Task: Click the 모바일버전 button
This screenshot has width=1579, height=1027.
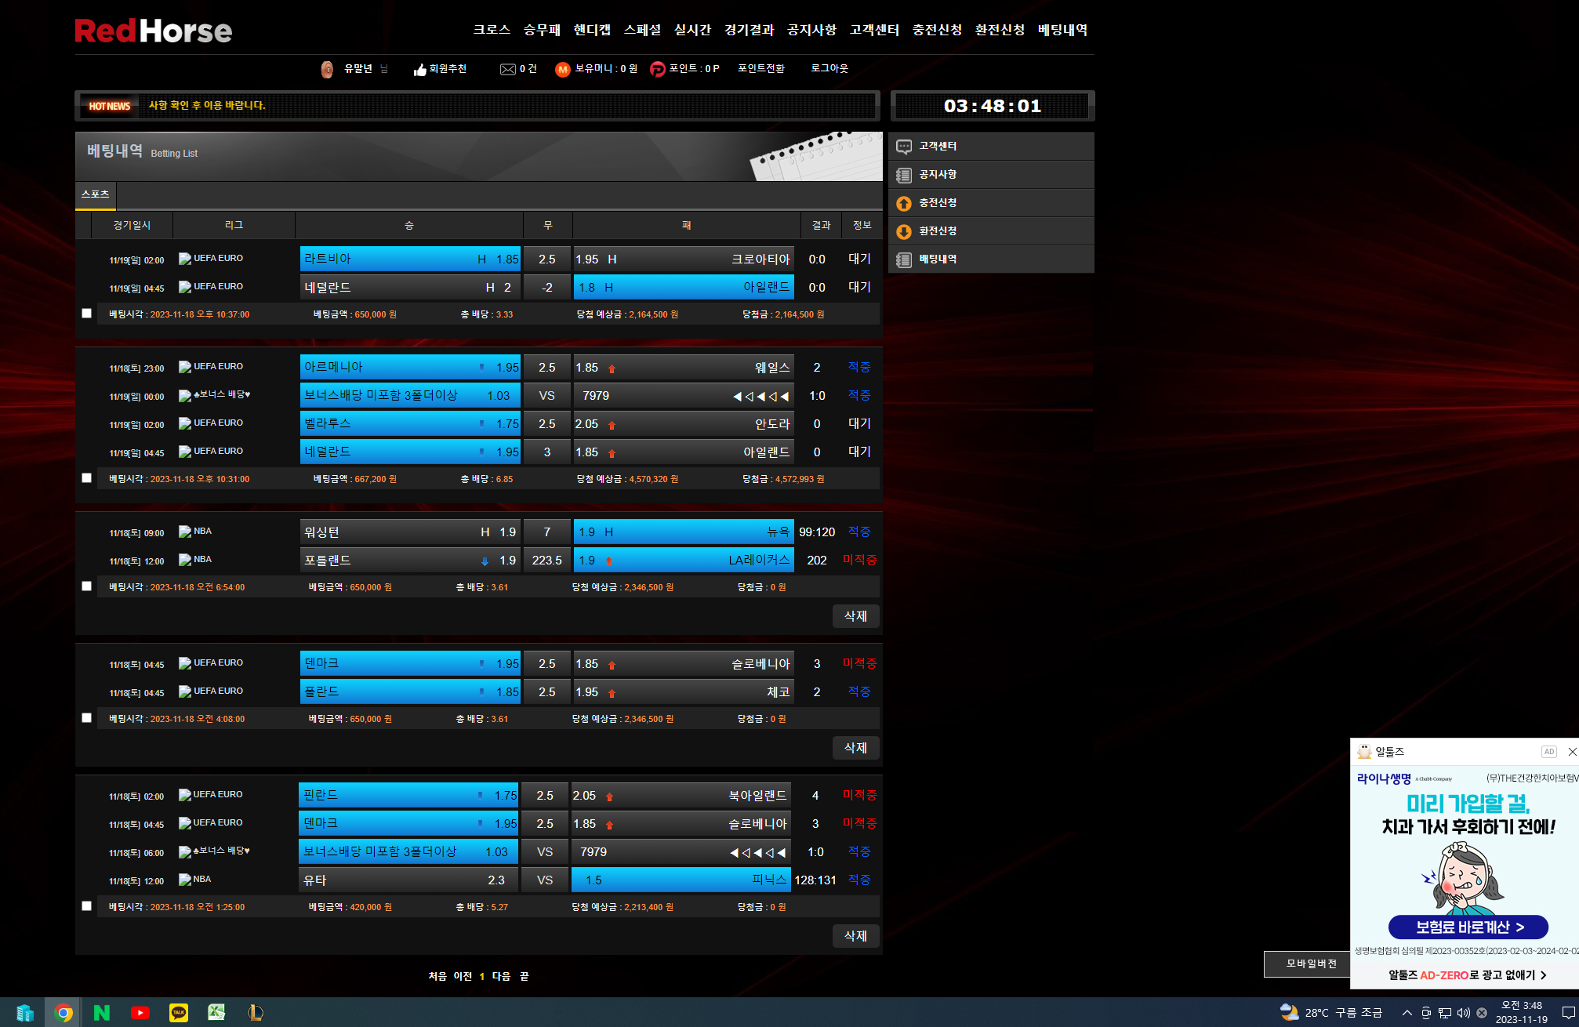Action: coord(1311,963)
